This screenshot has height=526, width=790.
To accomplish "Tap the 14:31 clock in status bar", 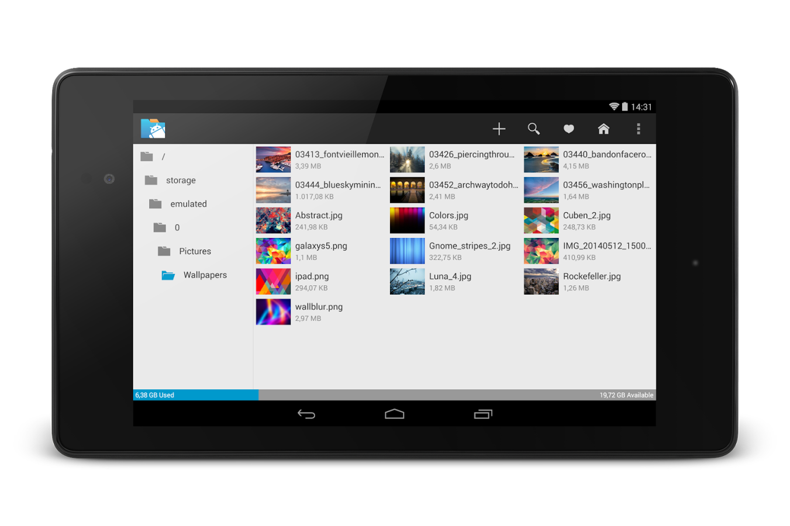I will point(641,107).
